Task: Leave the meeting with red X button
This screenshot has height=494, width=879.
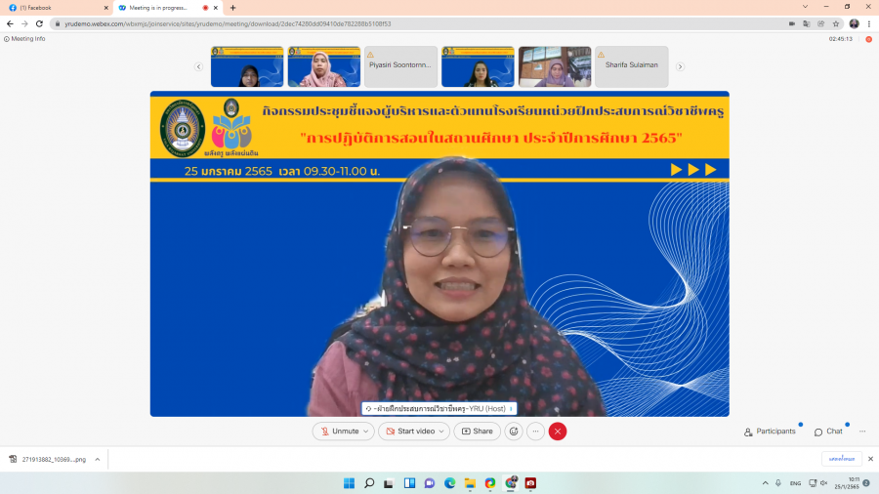Action: [558, 432]
